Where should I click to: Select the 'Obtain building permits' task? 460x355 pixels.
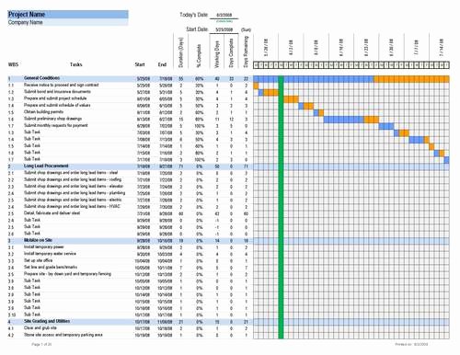click(x=43, y=112)
